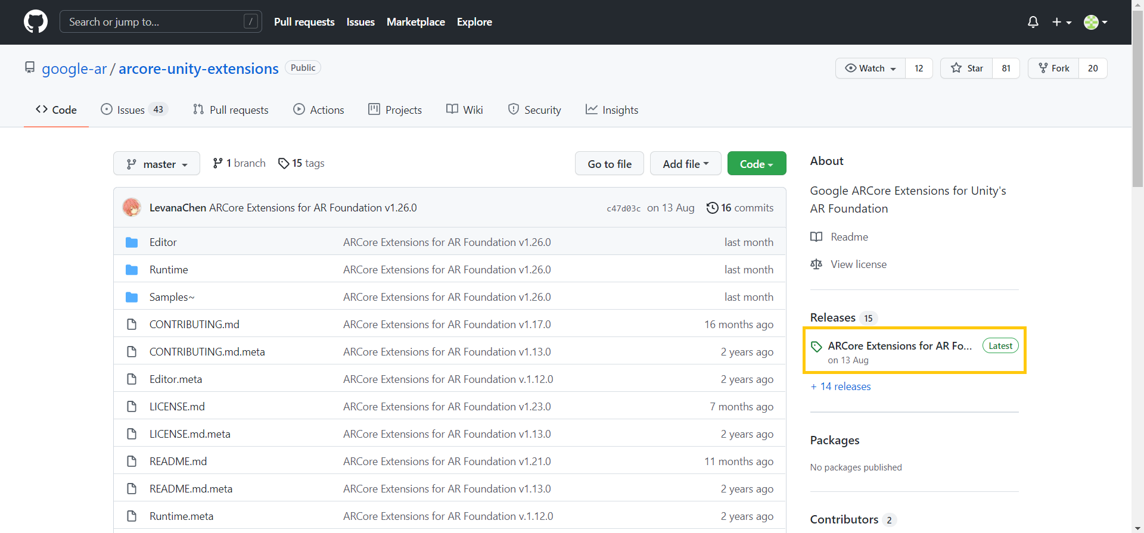View the 1 branch link
This screenshot has width=1144, height=533.
240,163
